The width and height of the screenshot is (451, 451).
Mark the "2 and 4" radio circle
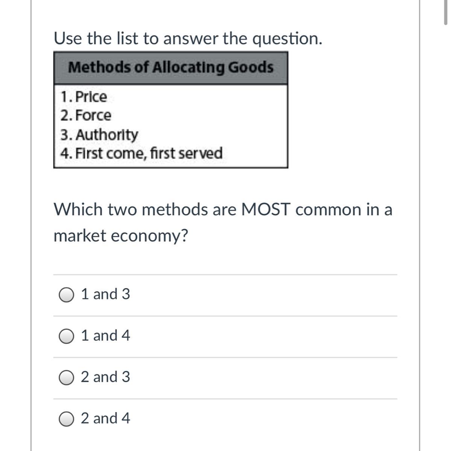66,419
